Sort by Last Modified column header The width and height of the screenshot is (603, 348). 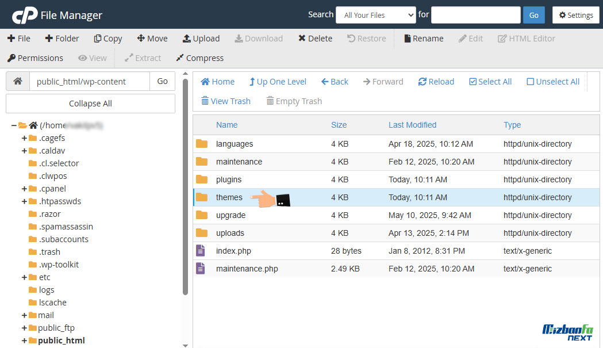pyautogui.click(x=412, y=125)
